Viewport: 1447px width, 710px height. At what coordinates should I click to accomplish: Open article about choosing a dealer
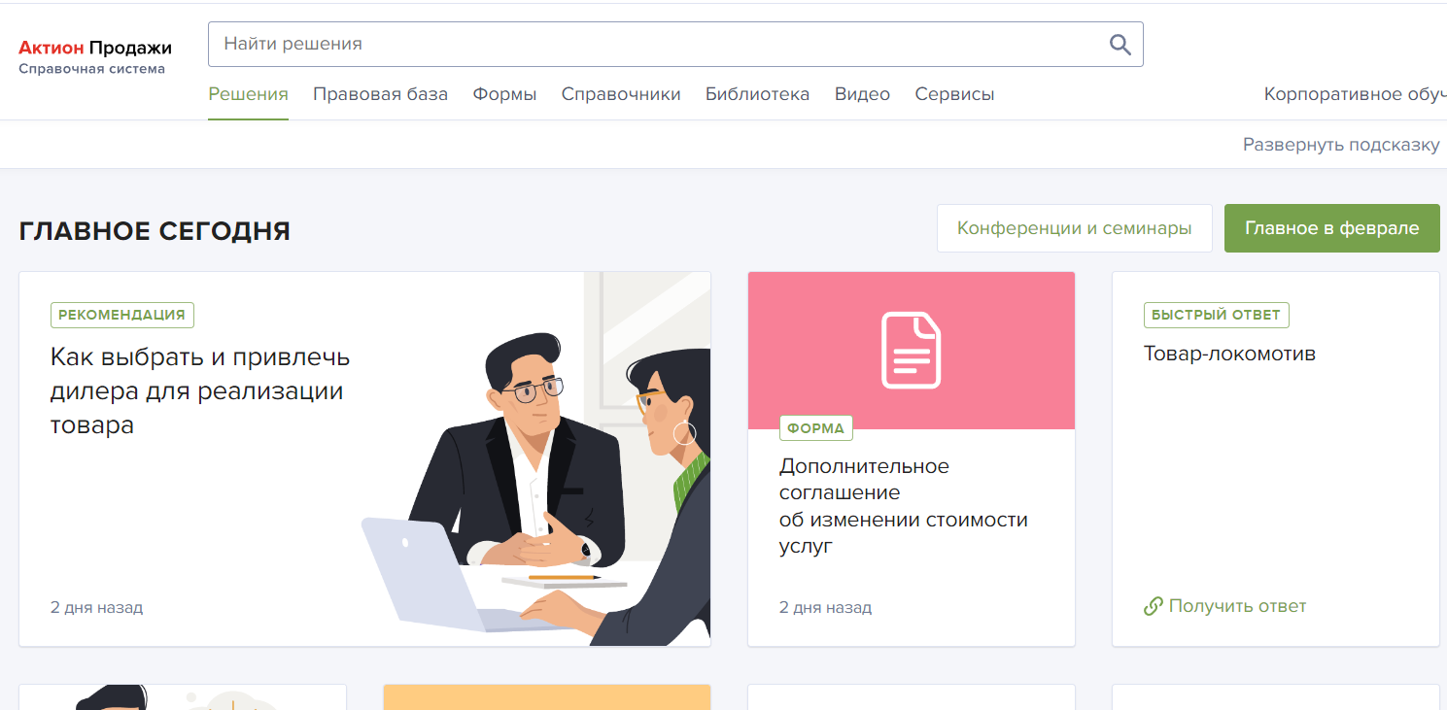[x=199, y=390]
